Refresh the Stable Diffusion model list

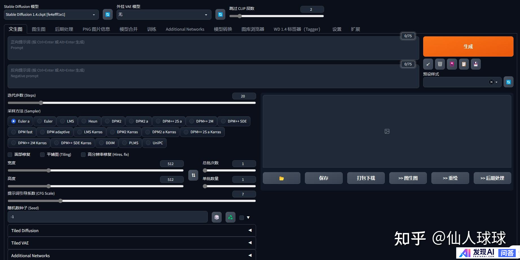coord(108,14)
